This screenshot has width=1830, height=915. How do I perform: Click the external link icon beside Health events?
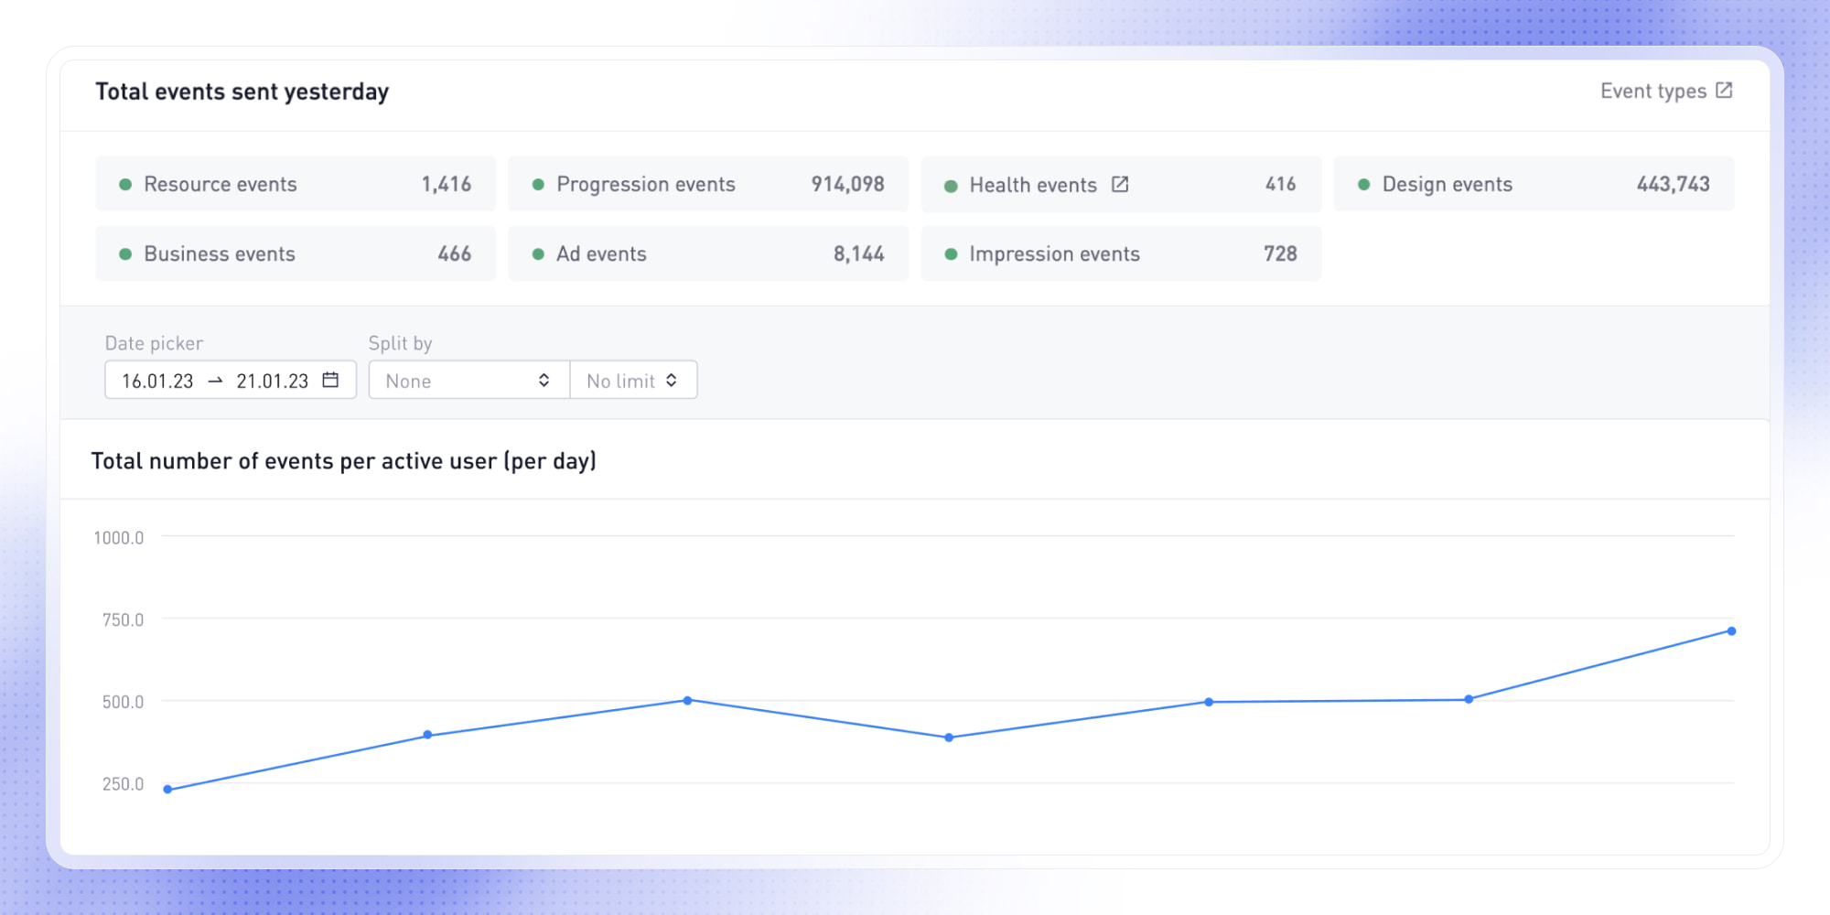tap(1122, 183)
